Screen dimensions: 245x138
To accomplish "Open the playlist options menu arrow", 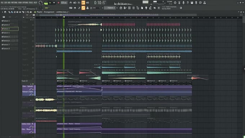I will [3, 12].
